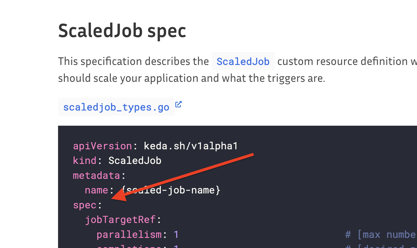Image resolution: width=417 pixels, height=248 pixels.
Task: Click the external link icon beside scaledjob_types.go
Action: click(x=179, y=104)
